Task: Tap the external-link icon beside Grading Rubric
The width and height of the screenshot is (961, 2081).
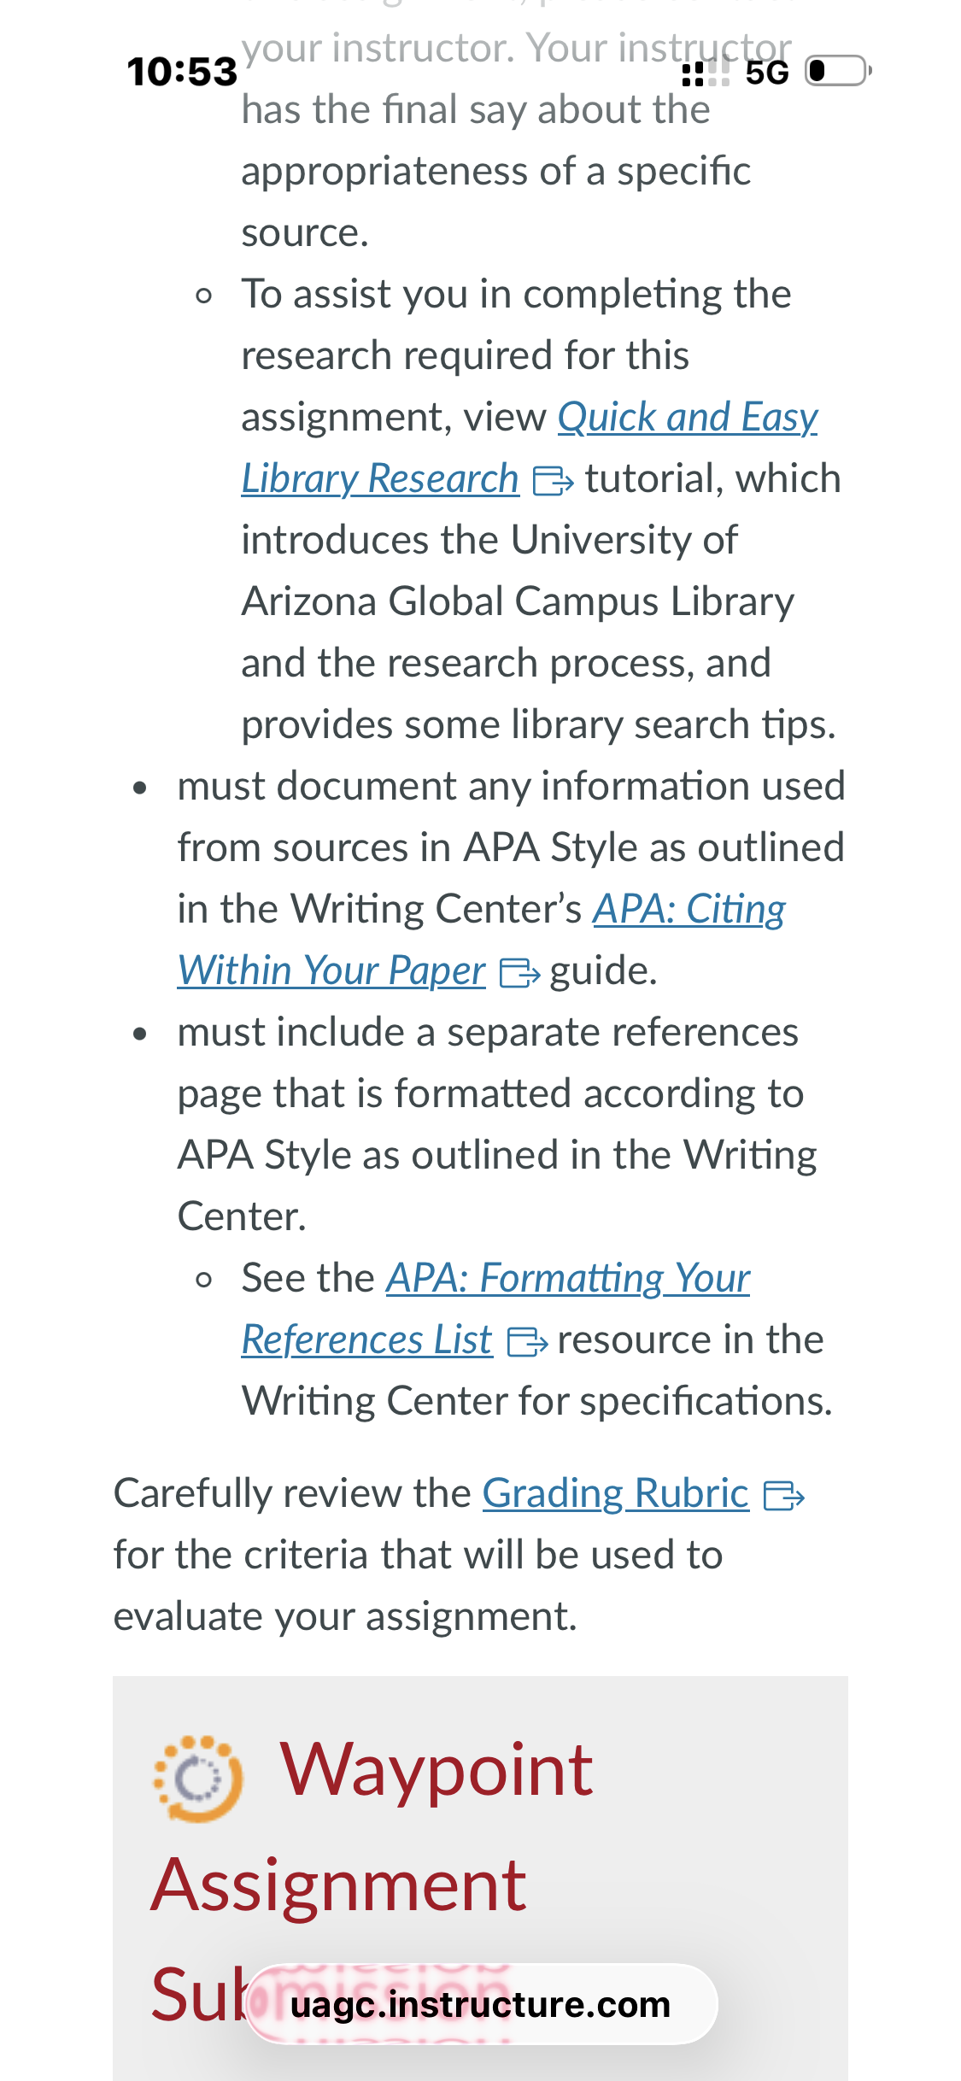Action: [x=784, y=1496]
